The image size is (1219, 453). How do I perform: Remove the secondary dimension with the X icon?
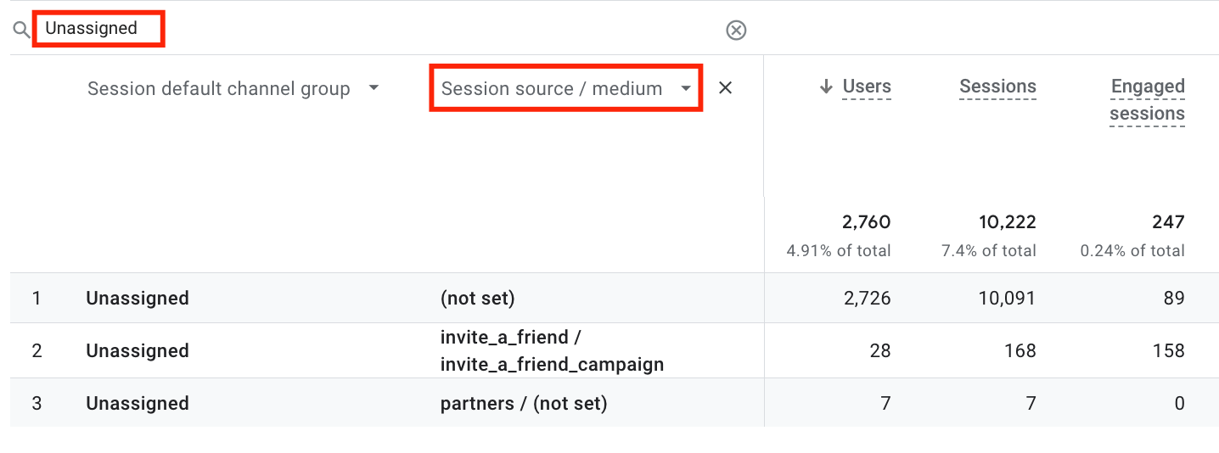725,87
